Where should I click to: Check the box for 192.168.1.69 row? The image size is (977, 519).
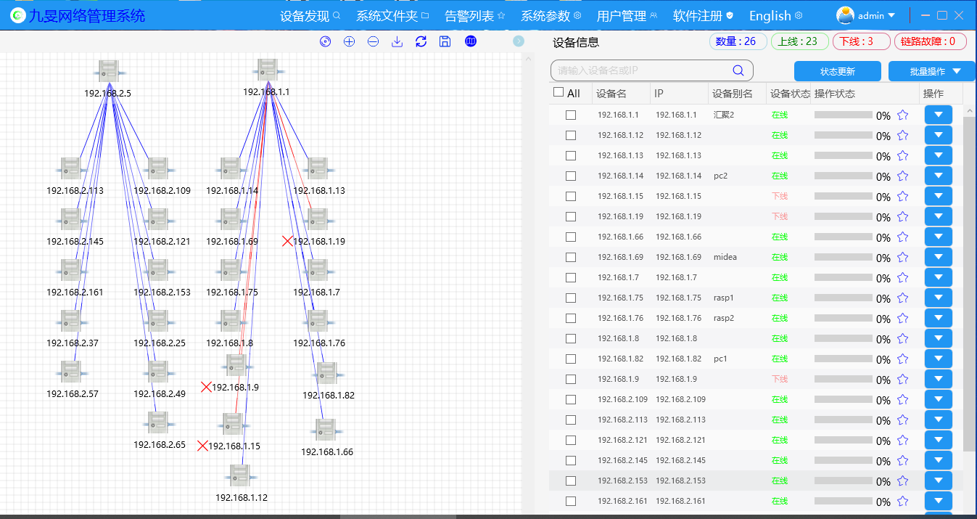click(571, 257)
